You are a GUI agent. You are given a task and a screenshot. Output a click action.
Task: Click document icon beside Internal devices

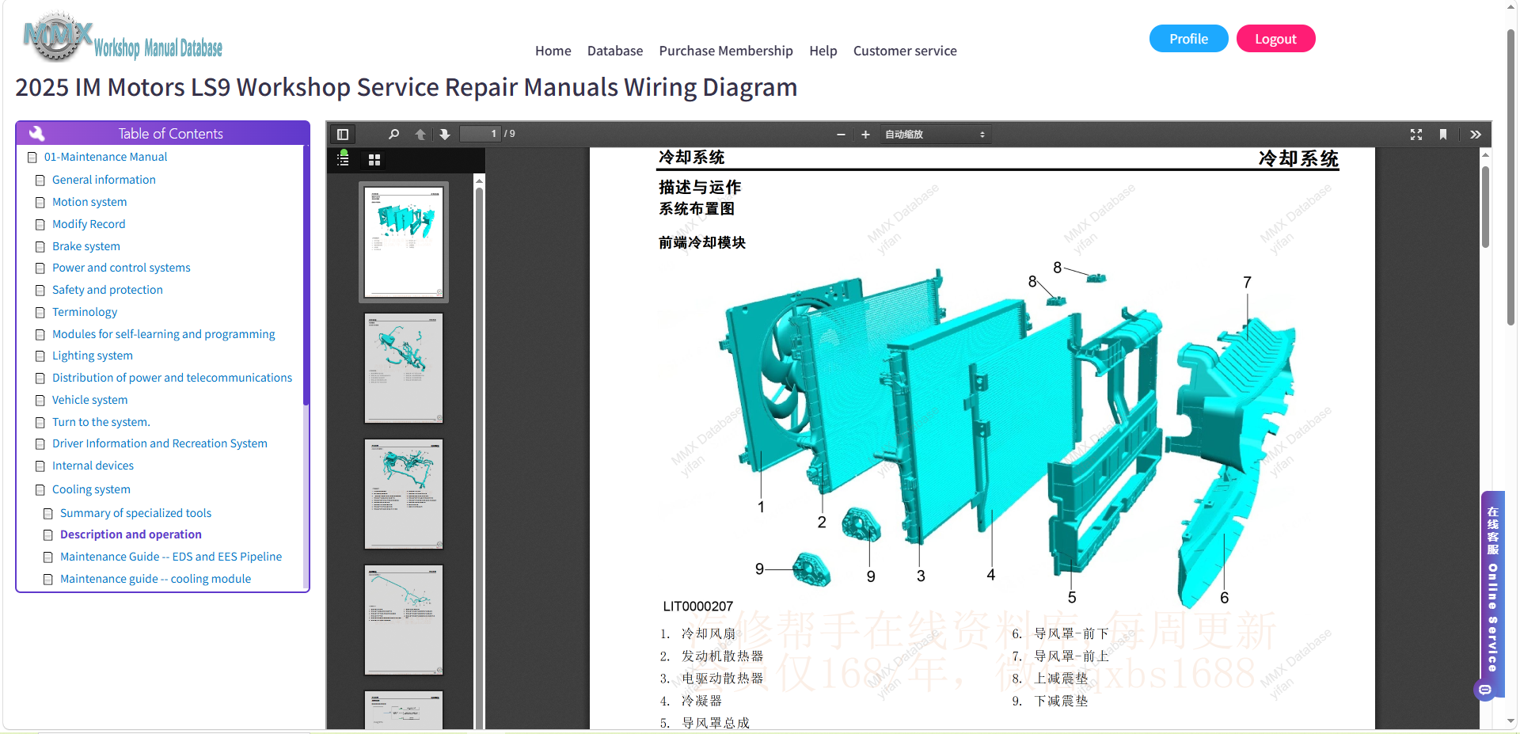click(40, 466)
